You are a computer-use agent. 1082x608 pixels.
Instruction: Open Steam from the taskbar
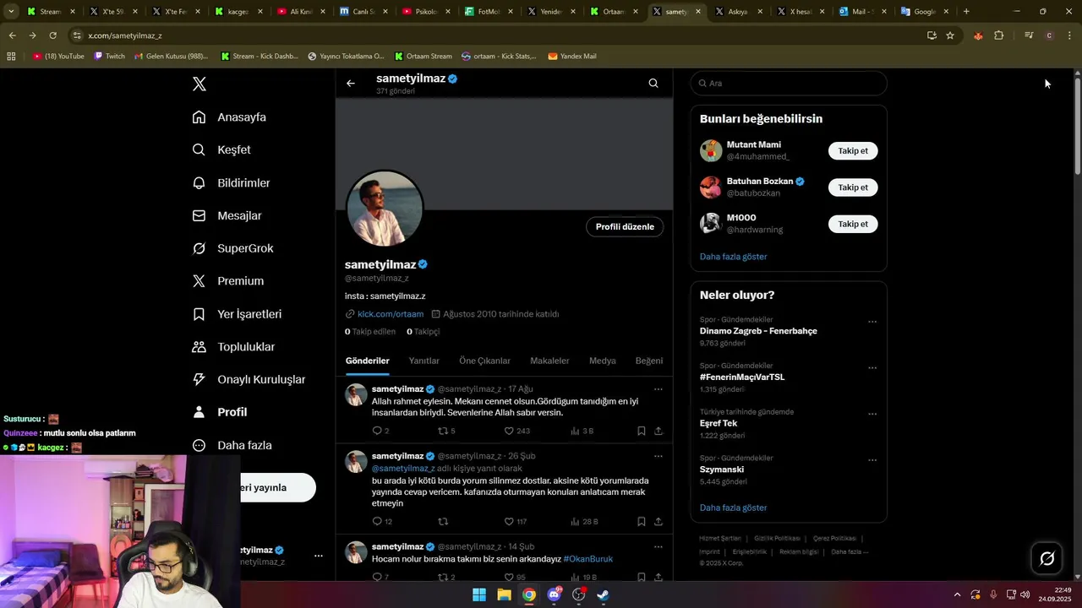(604, 594)
